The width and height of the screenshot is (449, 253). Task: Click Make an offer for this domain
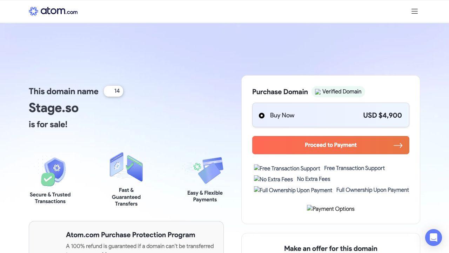click(330, 248)
